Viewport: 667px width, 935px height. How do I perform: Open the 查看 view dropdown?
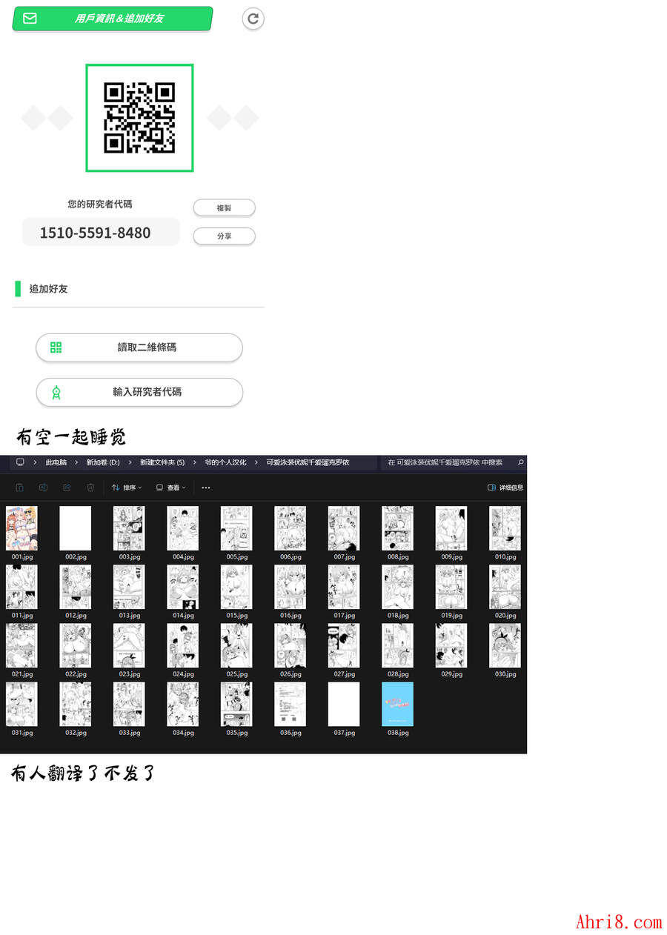171,488
